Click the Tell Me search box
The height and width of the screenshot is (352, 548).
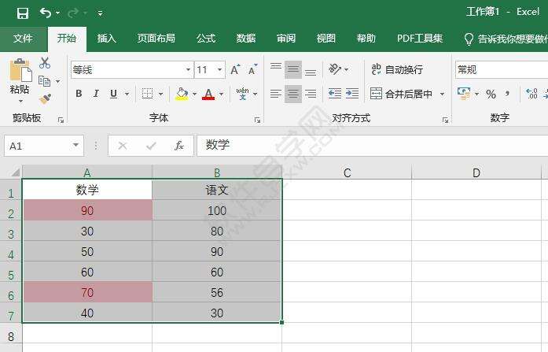[506, 39]
